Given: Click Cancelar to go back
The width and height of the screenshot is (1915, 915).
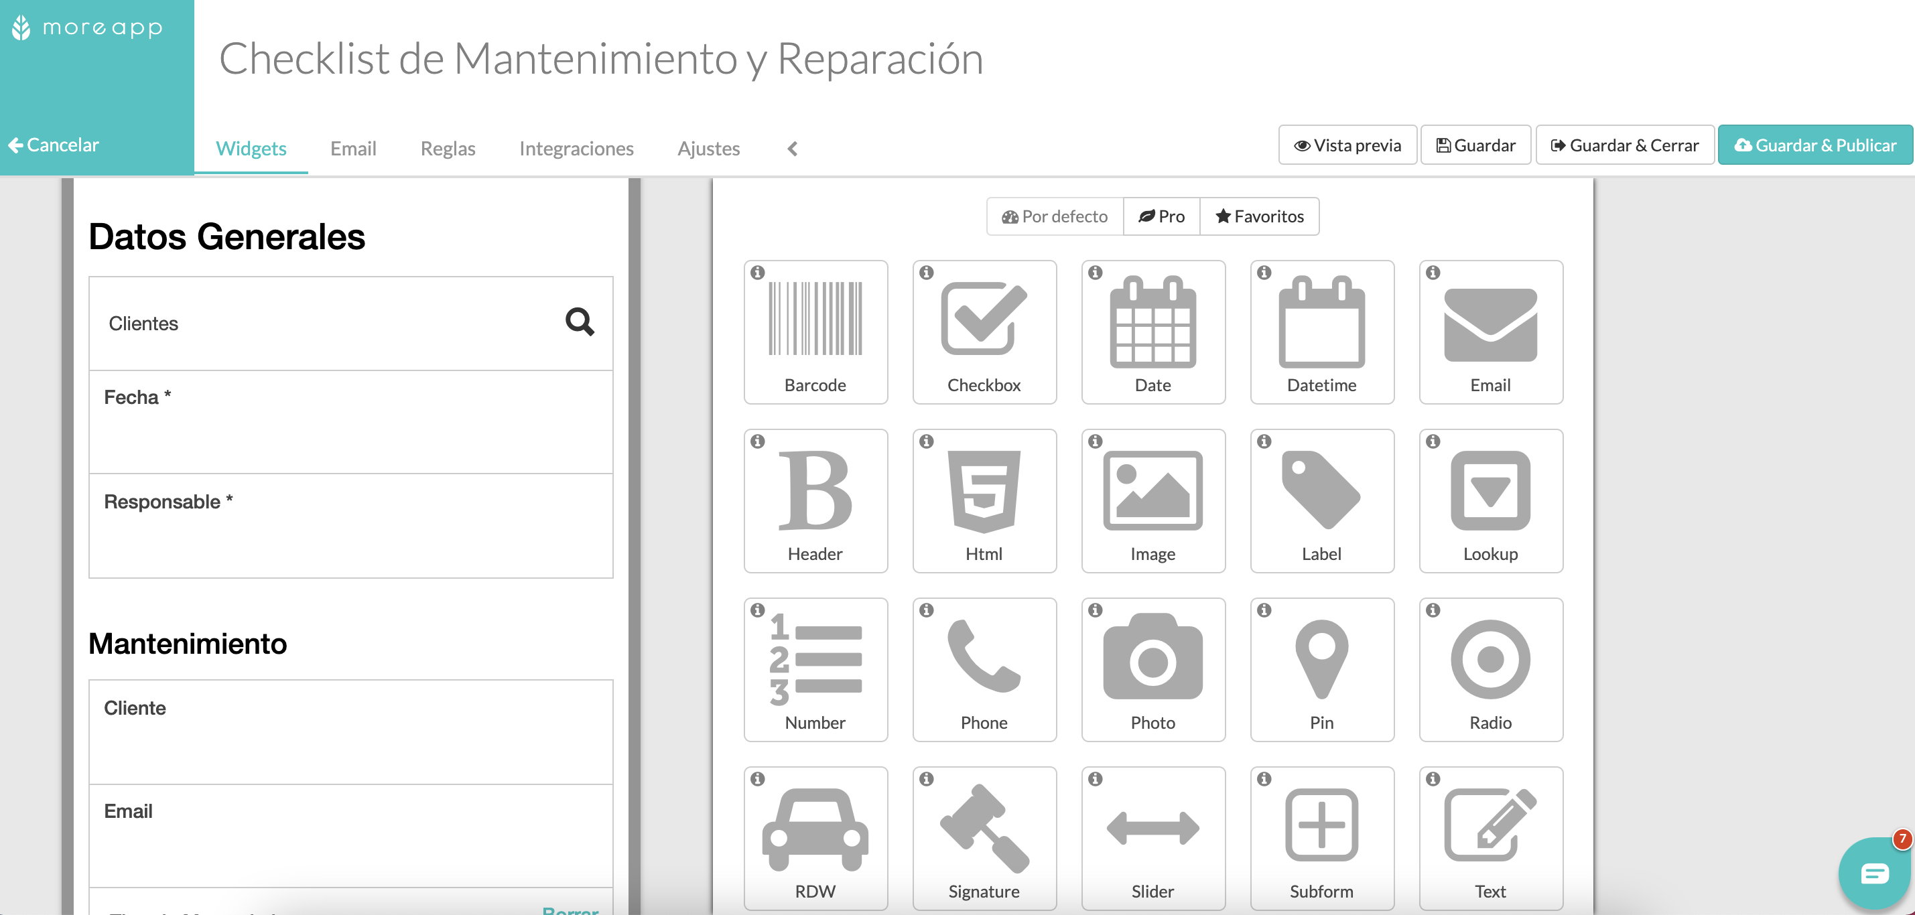Looking at the screenshot, I should tap(54, 145).
